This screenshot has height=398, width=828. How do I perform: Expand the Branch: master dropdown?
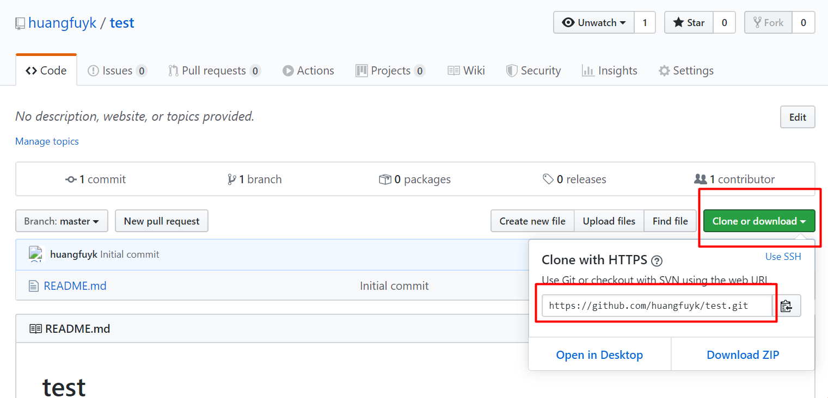62,221
